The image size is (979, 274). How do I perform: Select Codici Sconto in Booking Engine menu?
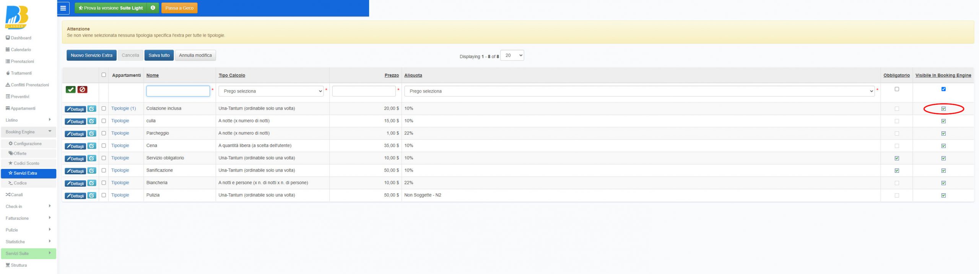(x=24, y=163)
